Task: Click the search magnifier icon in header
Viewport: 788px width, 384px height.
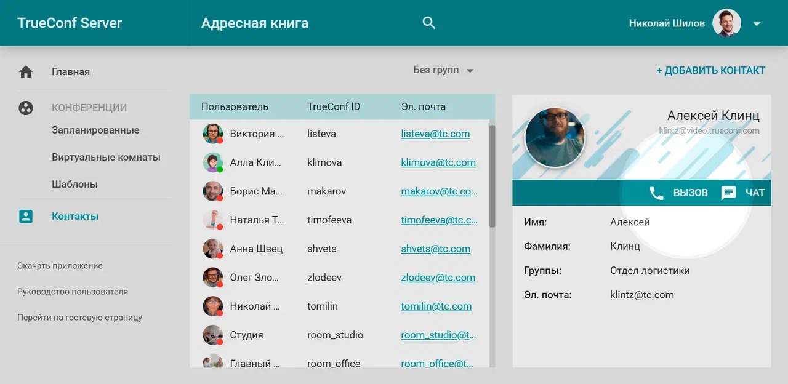Action: coord(429,23)
